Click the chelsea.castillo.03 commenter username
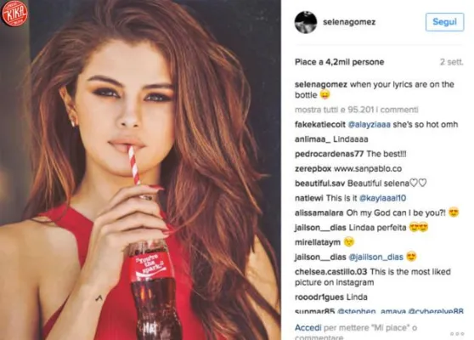The height and width of the screenshot is (340, 474). tap(330, 272)
